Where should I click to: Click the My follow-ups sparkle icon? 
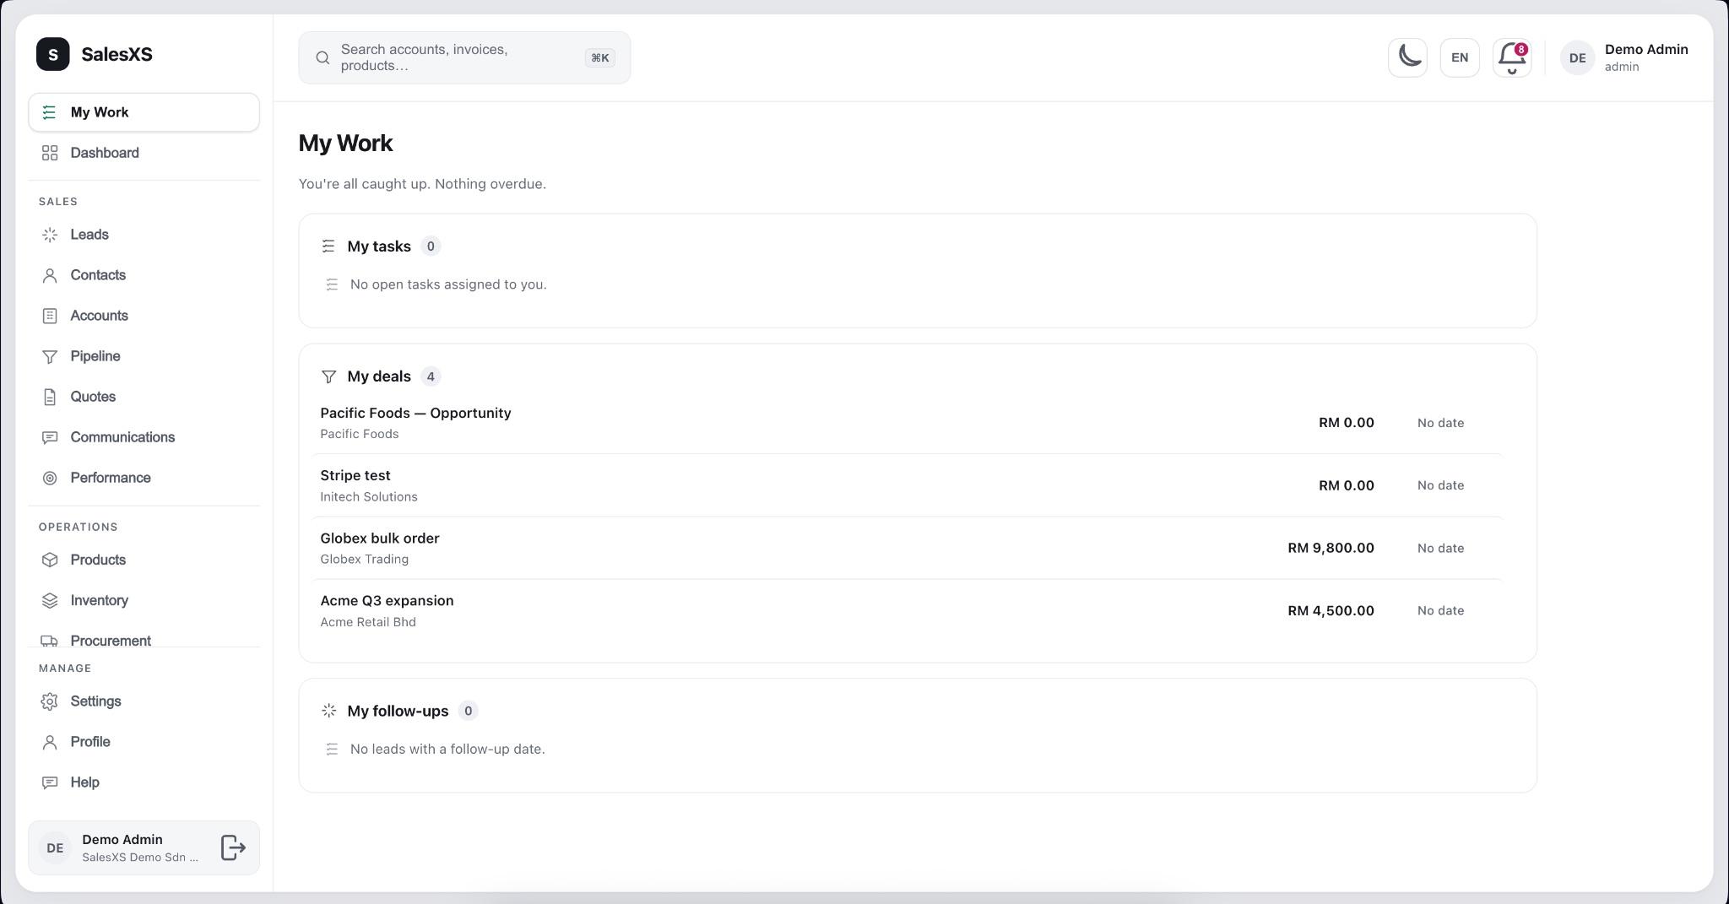tap(328, 711)
